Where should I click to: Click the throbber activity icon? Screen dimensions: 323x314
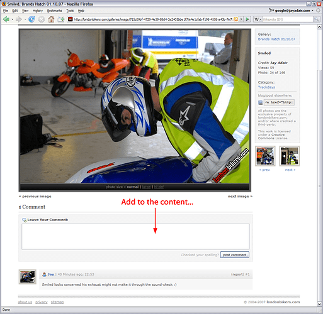click(x=319, y=11)
